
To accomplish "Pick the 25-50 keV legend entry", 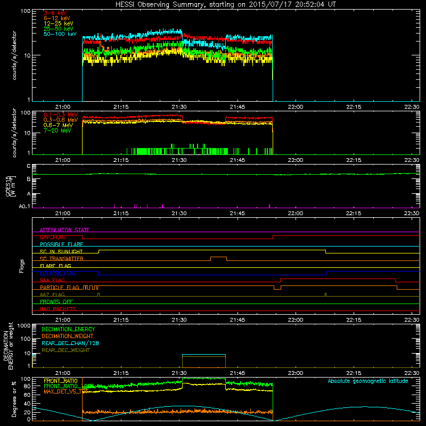I will point(59,29).
